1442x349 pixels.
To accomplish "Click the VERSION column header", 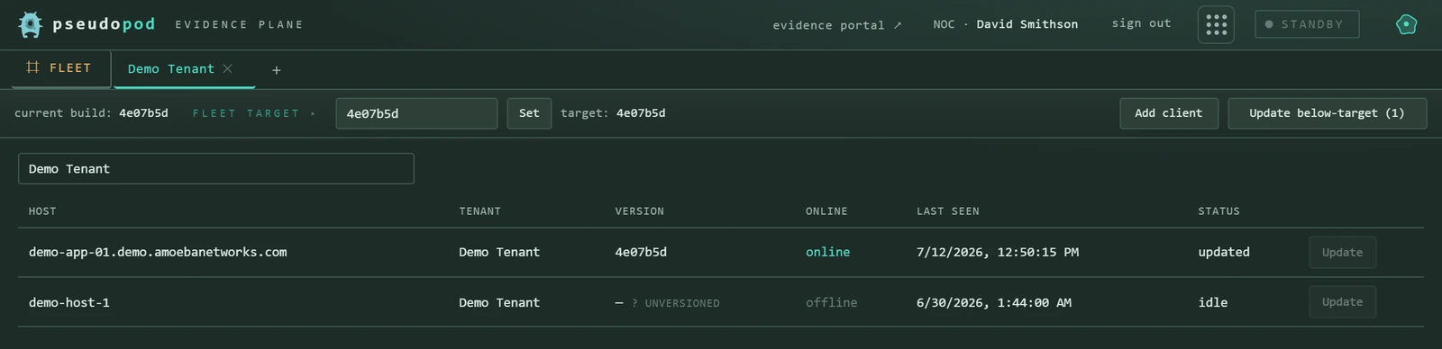I will pos(639,211).
